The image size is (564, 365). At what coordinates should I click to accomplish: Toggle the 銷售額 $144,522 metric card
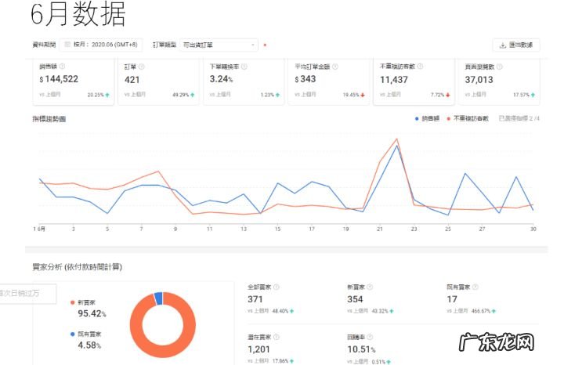(74, 81)
